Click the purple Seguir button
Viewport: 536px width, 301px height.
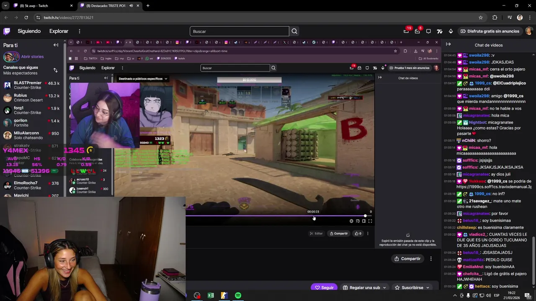coord(324,287)
